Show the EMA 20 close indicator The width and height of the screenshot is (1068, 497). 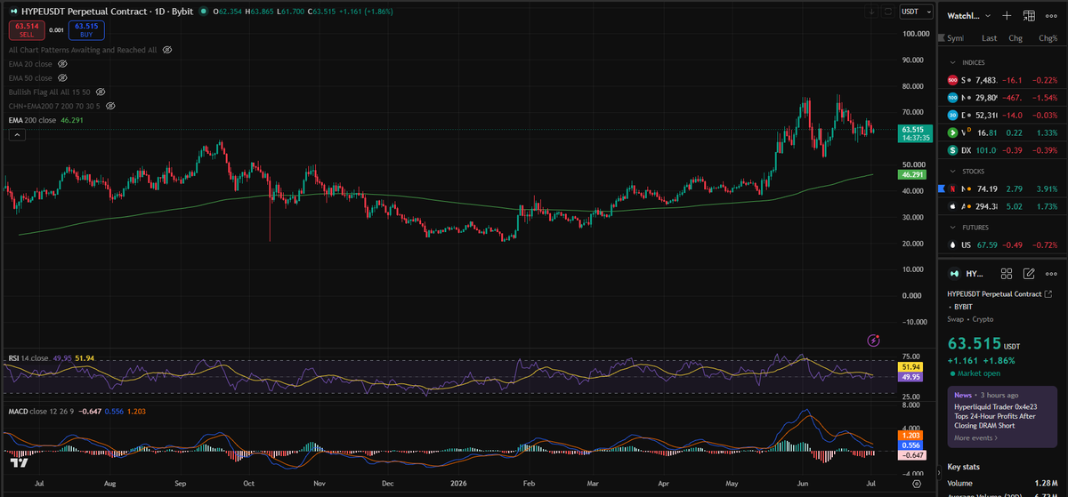coord(62,64)
